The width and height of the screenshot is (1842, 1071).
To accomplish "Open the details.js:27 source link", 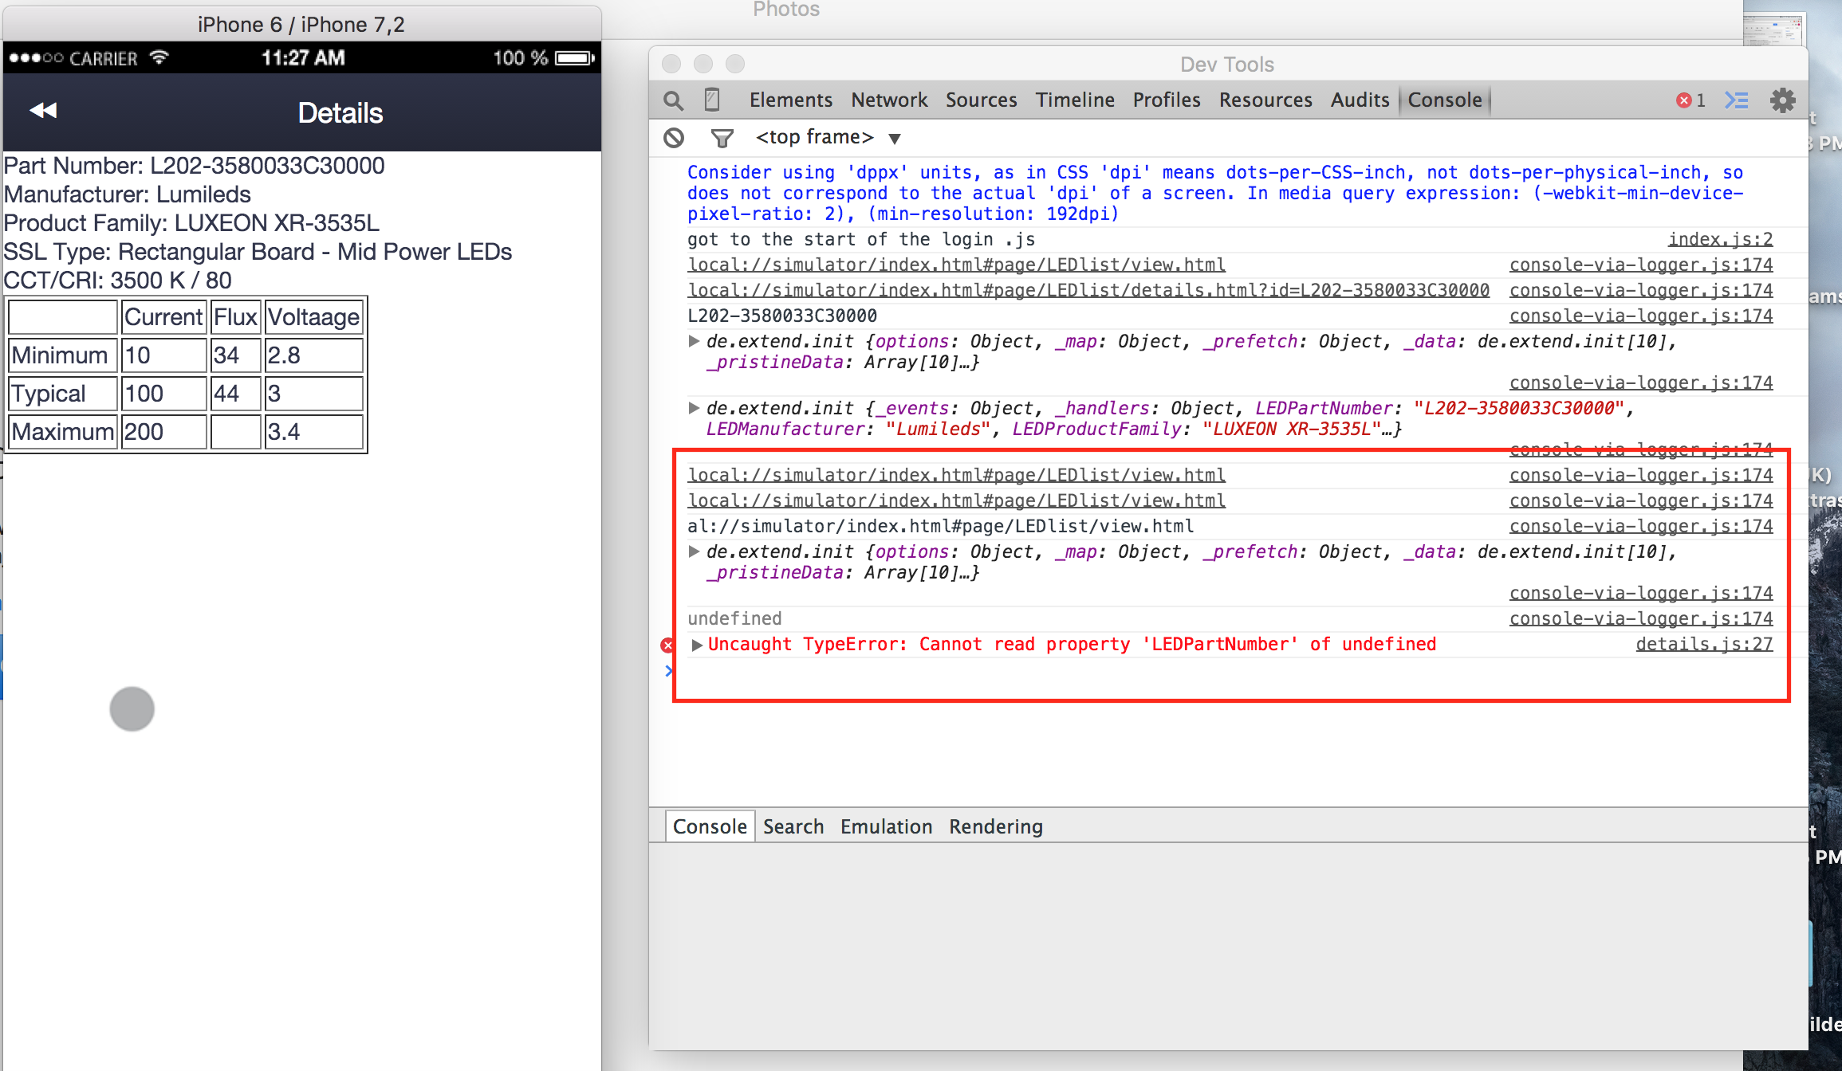I will point(1703,644).
